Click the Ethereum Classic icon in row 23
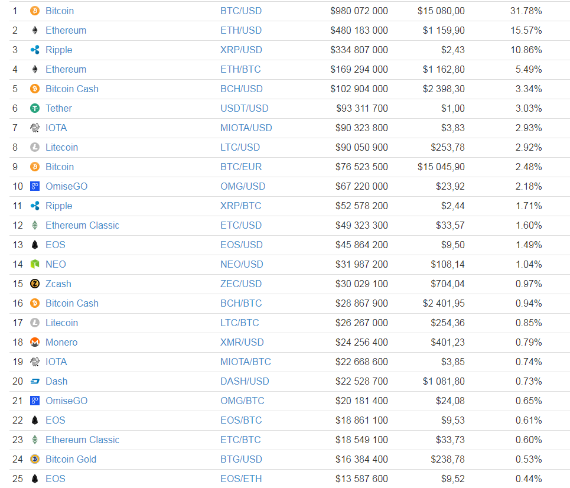 [35, 440]
